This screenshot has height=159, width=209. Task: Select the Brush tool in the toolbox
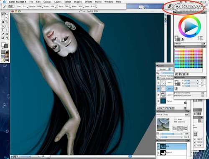[x=3, y=14]
